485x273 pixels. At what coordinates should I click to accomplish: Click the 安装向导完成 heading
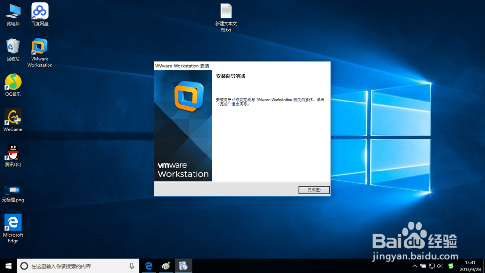coord(231,76)
